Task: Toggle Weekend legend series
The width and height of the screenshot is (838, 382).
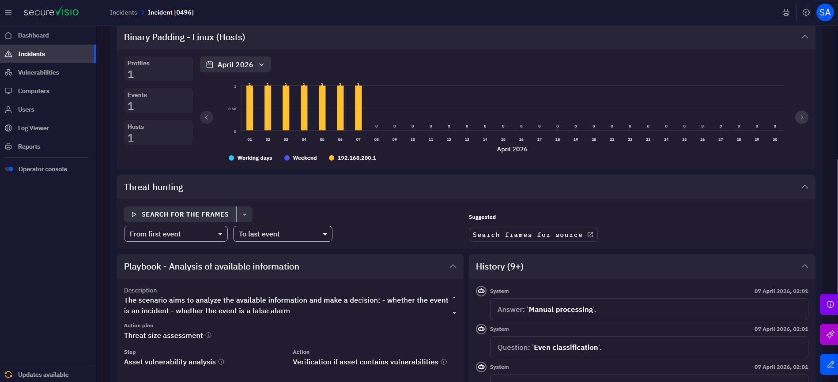Action: pyautogui.click(x=301, y=158)
